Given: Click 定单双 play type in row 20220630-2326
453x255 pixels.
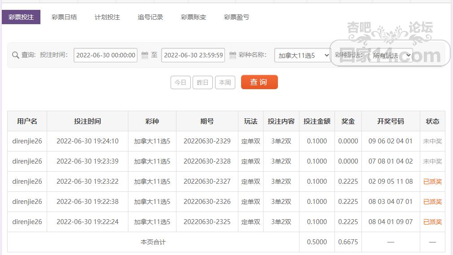Looking at the screenshot, I should [251, 202].
